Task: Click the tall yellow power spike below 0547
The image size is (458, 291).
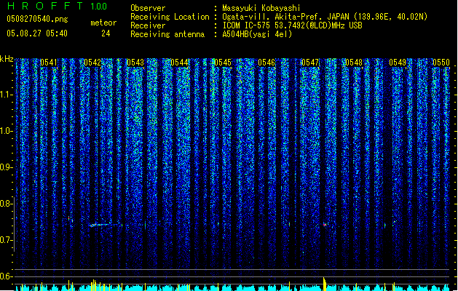Action: [325, 284]
